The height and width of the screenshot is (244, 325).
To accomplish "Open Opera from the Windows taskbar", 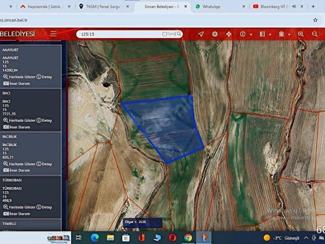I will [x=173, y=237].
